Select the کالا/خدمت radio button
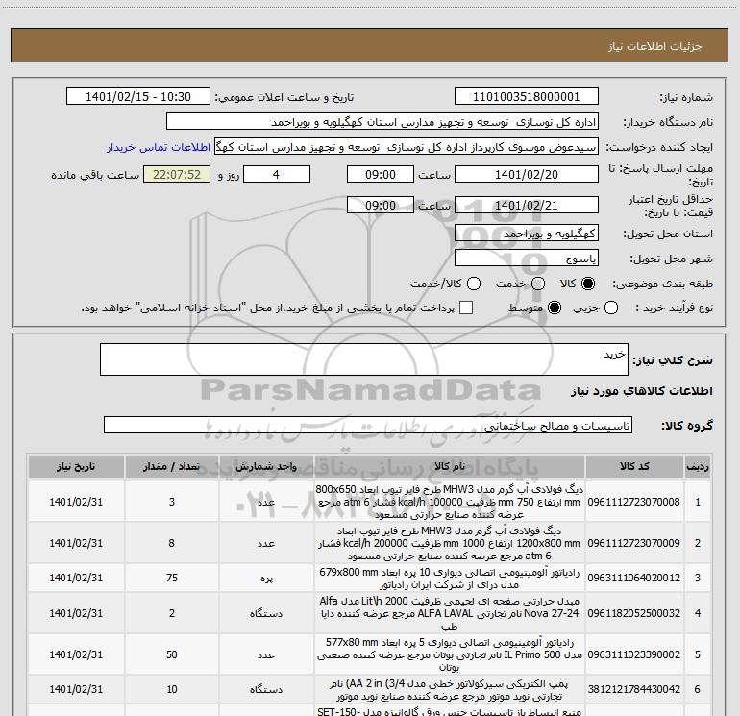 pos(474,284)
